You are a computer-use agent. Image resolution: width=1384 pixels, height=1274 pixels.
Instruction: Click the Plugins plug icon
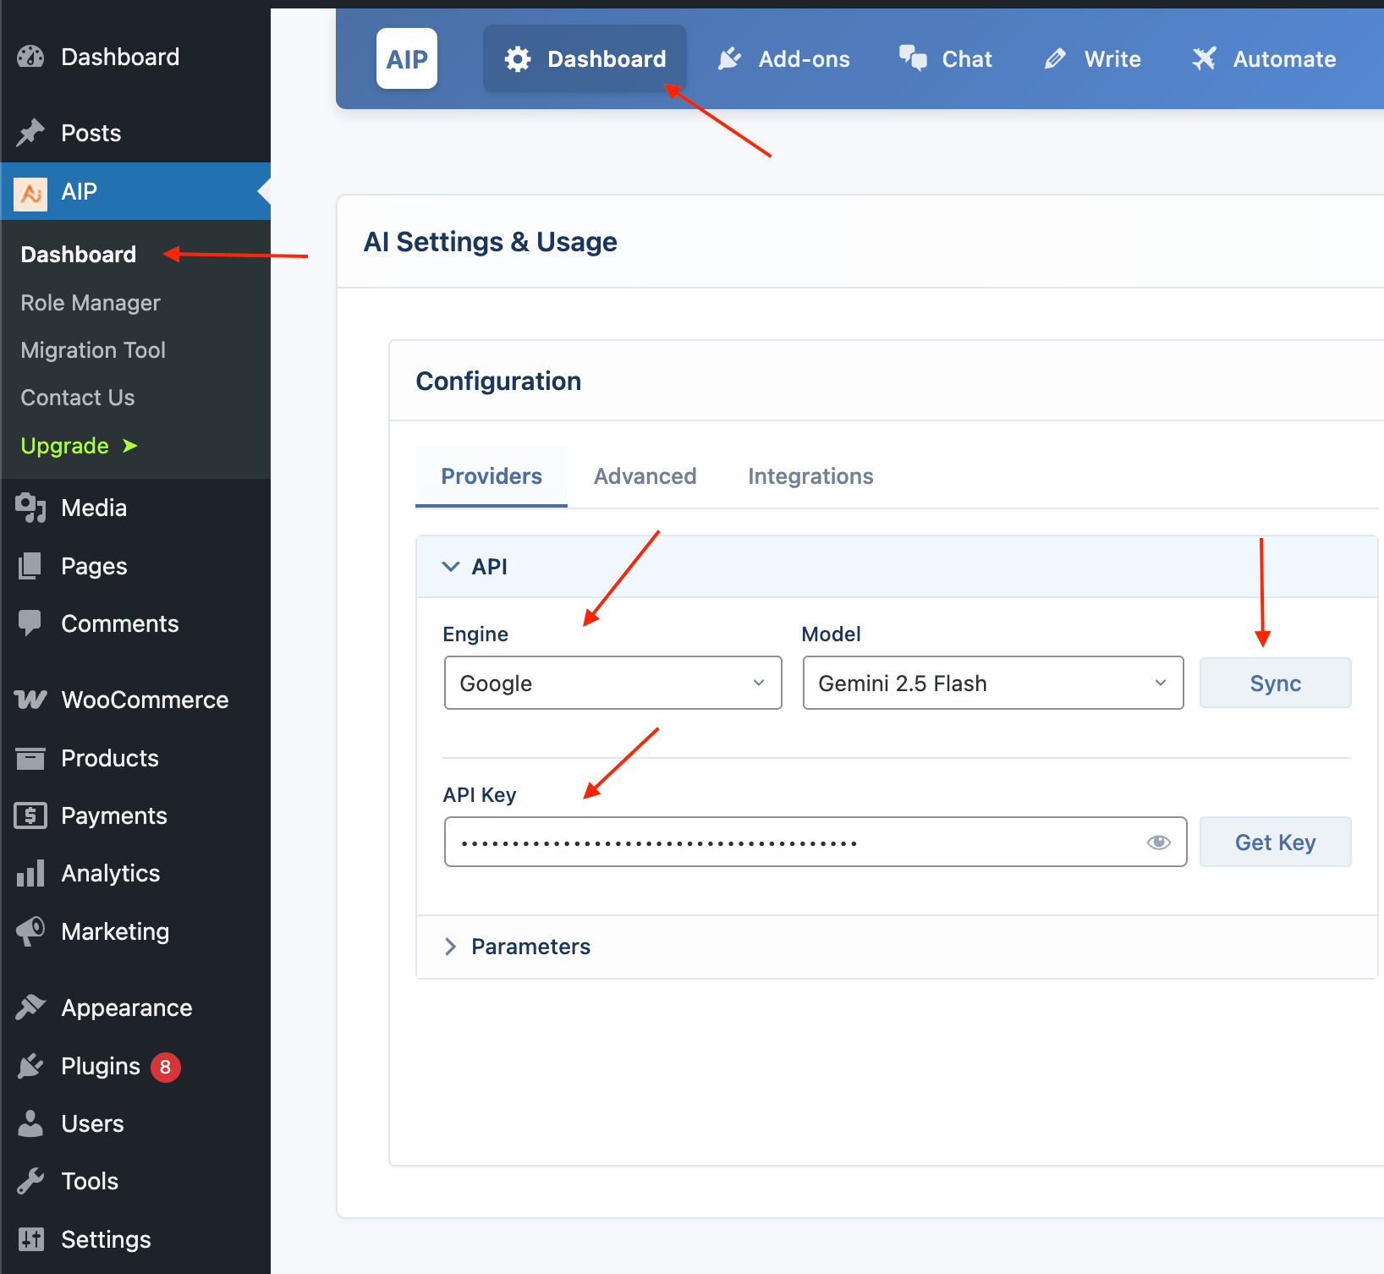coord(30,1066)
